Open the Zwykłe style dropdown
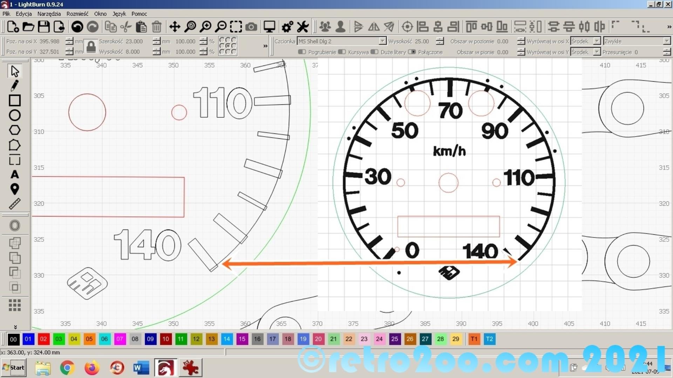 [666, 41]
